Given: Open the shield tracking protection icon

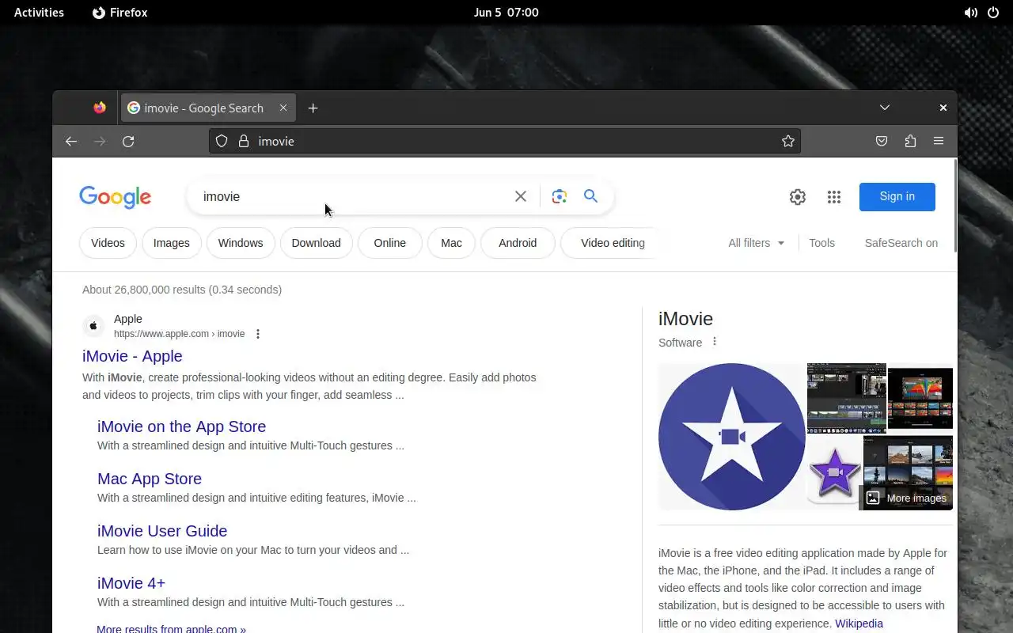Looking at the screenshot, I should 222,141.
